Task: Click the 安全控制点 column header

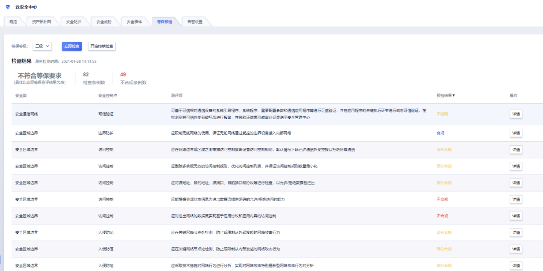Action: point(108,96)
